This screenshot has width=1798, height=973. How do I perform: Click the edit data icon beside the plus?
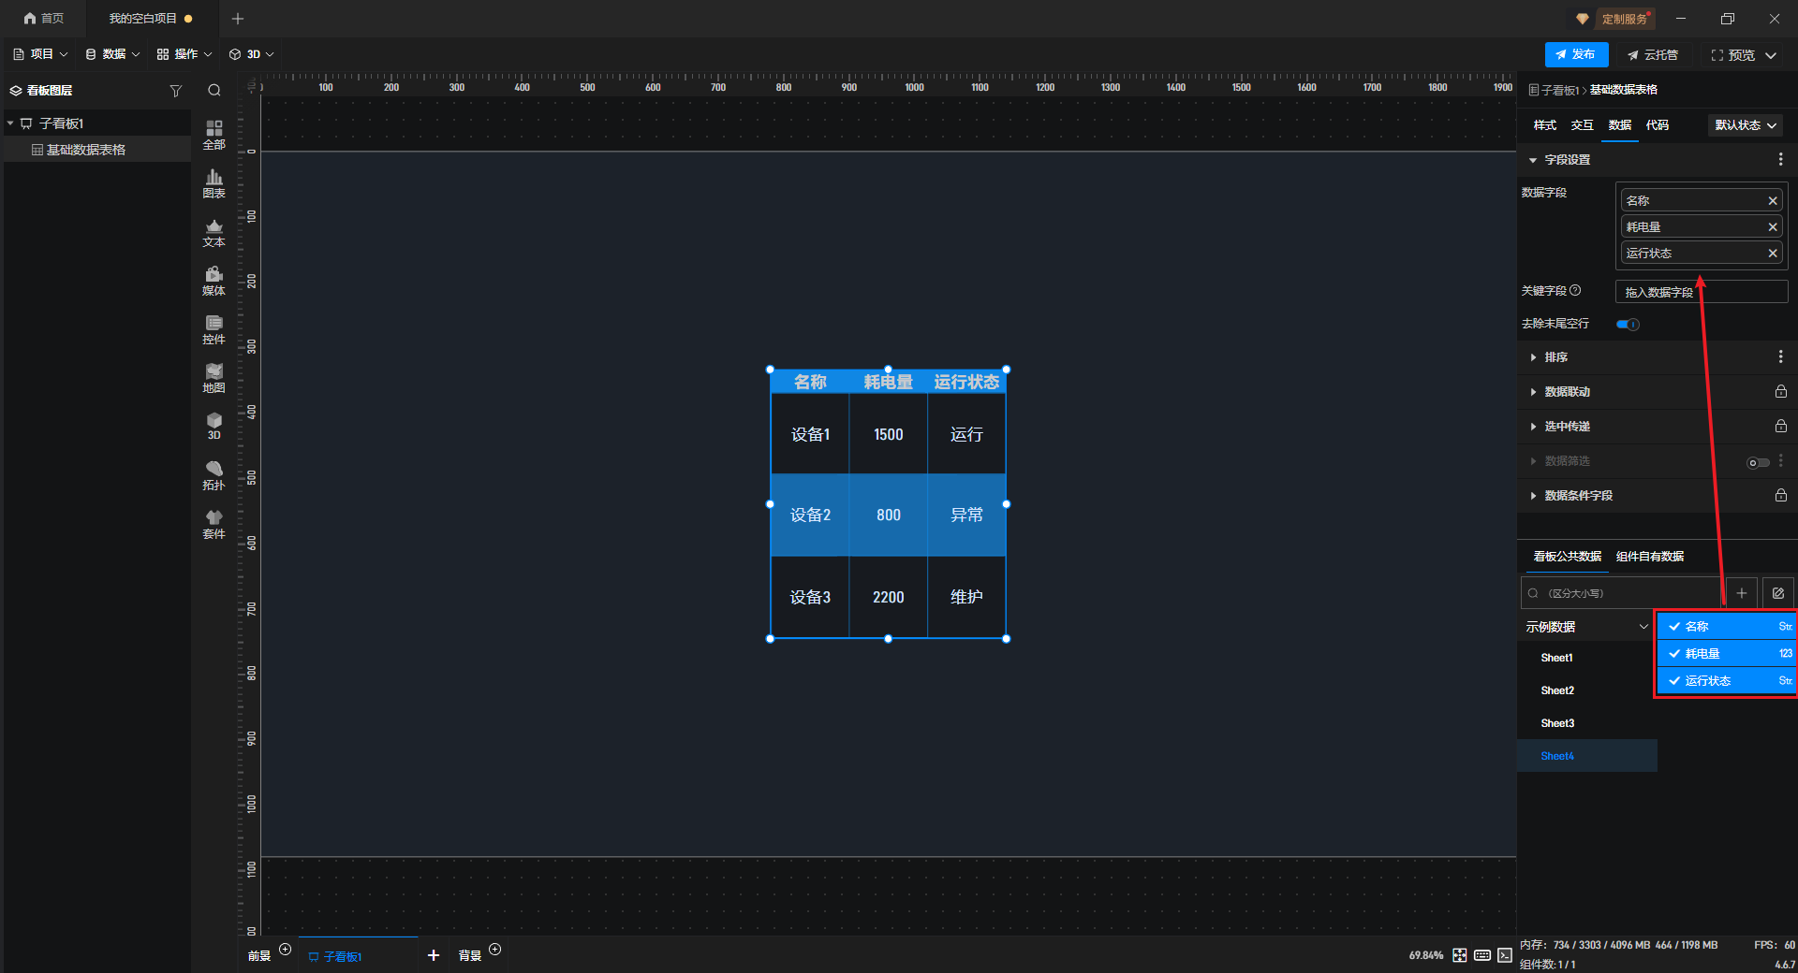(x=1778, y=593)
